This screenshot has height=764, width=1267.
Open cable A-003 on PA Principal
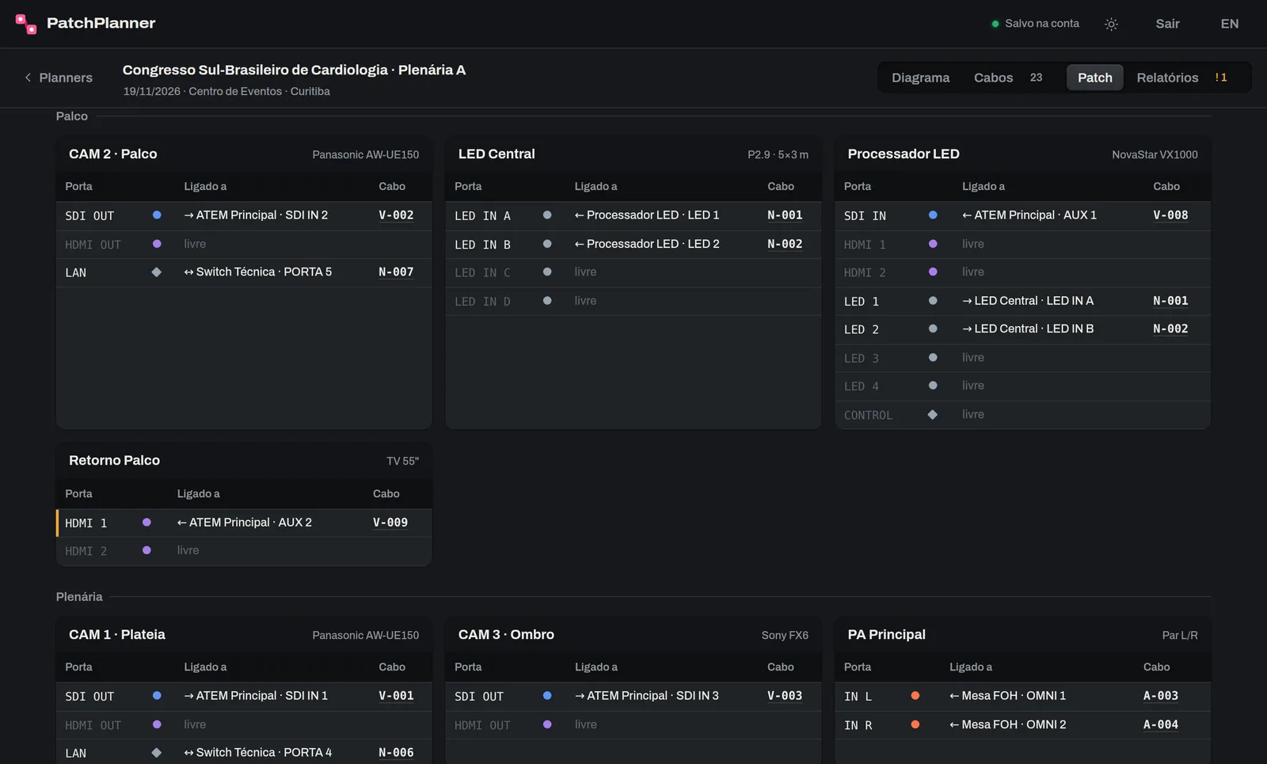pos(1161,696)
